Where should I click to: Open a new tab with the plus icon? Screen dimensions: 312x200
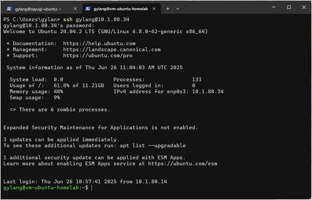pos(168,9)
